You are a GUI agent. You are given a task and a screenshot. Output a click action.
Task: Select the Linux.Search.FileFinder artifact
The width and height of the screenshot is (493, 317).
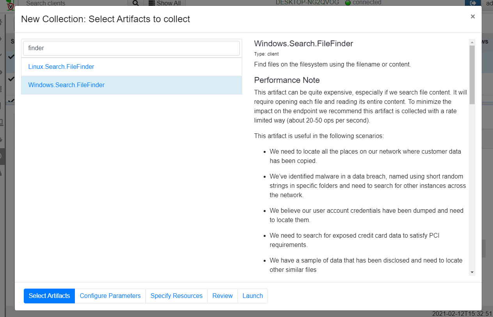point(61,67)
